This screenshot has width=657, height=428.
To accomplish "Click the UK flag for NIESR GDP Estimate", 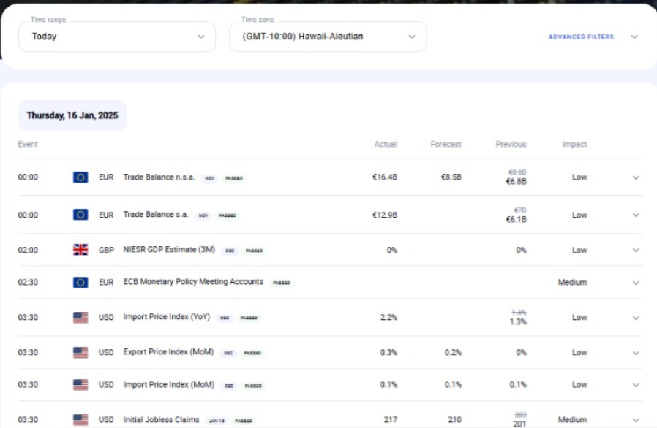I will (80, 250).
